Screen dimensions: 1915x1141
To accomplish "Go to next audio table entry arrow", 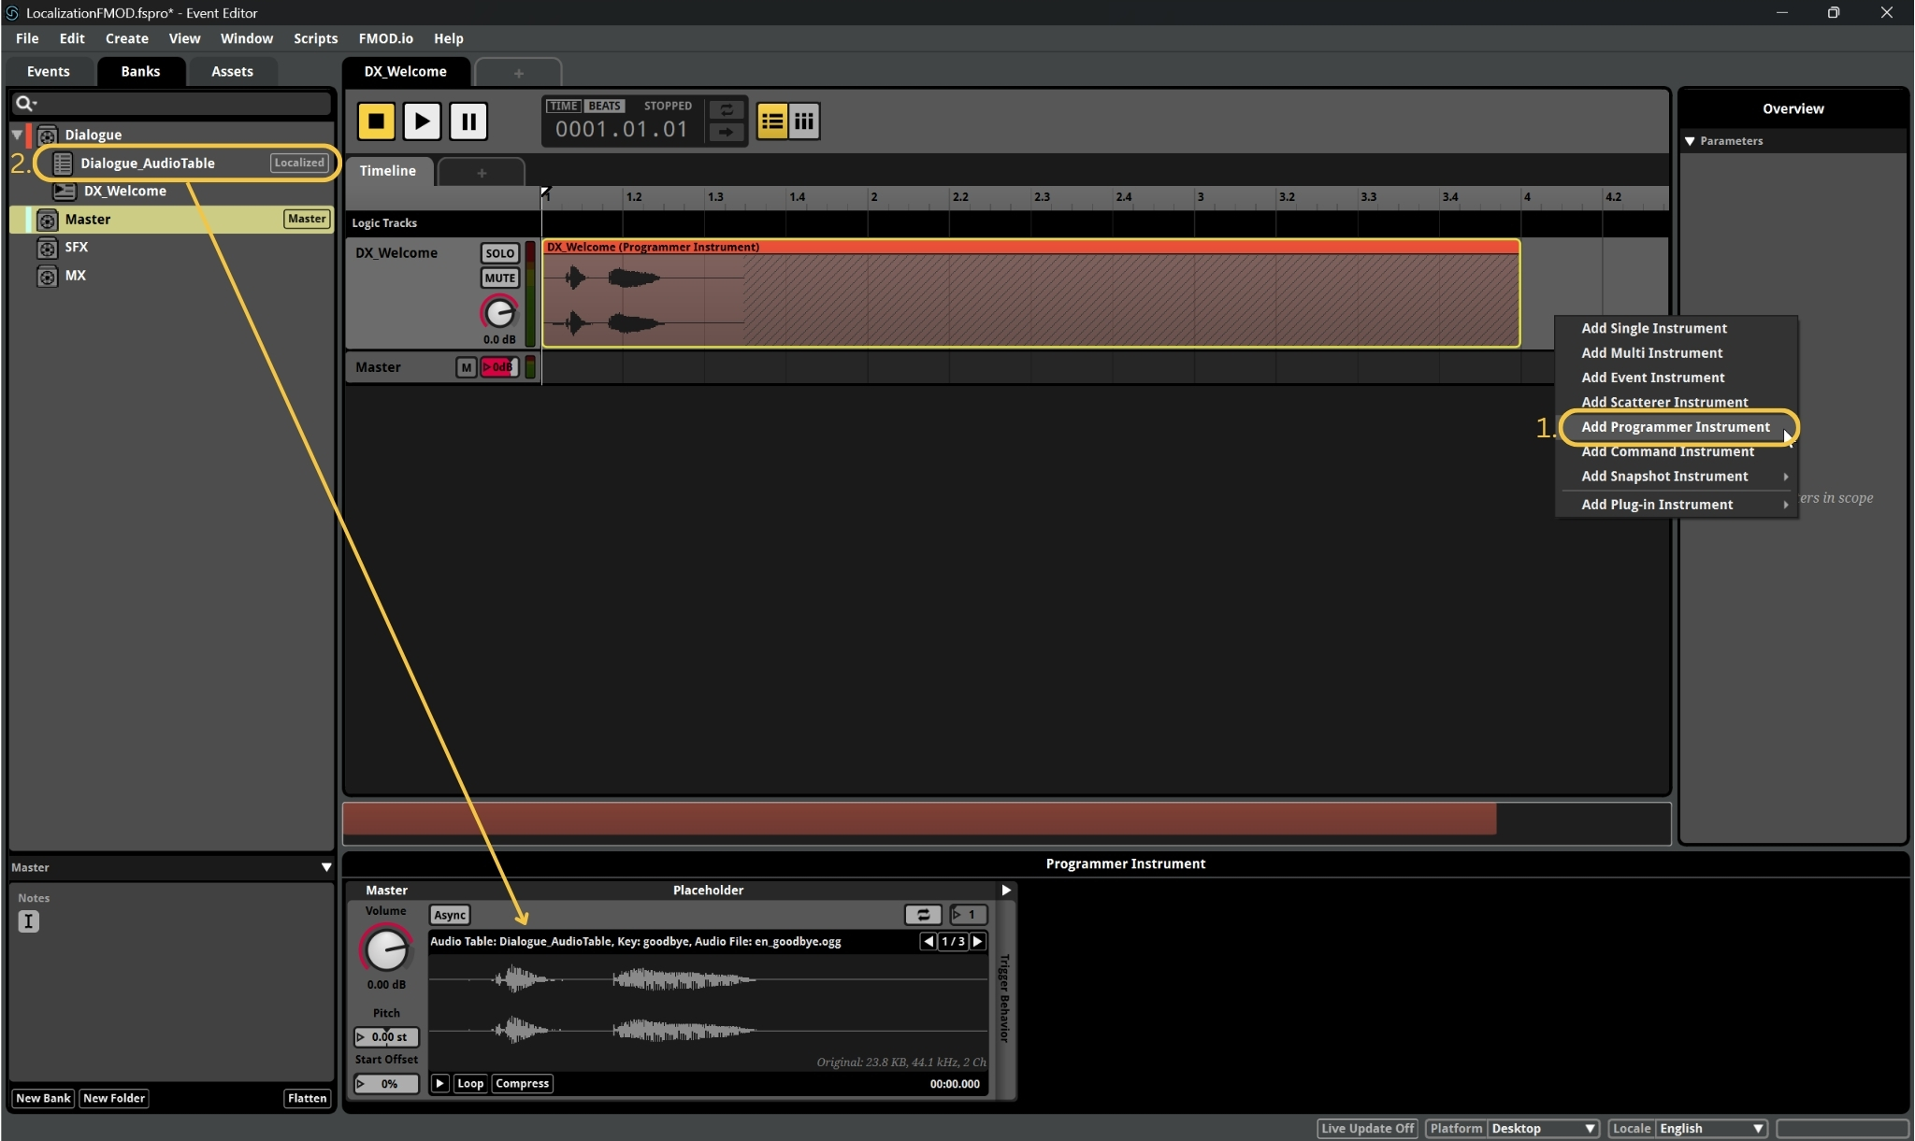I will click(978, 941).
